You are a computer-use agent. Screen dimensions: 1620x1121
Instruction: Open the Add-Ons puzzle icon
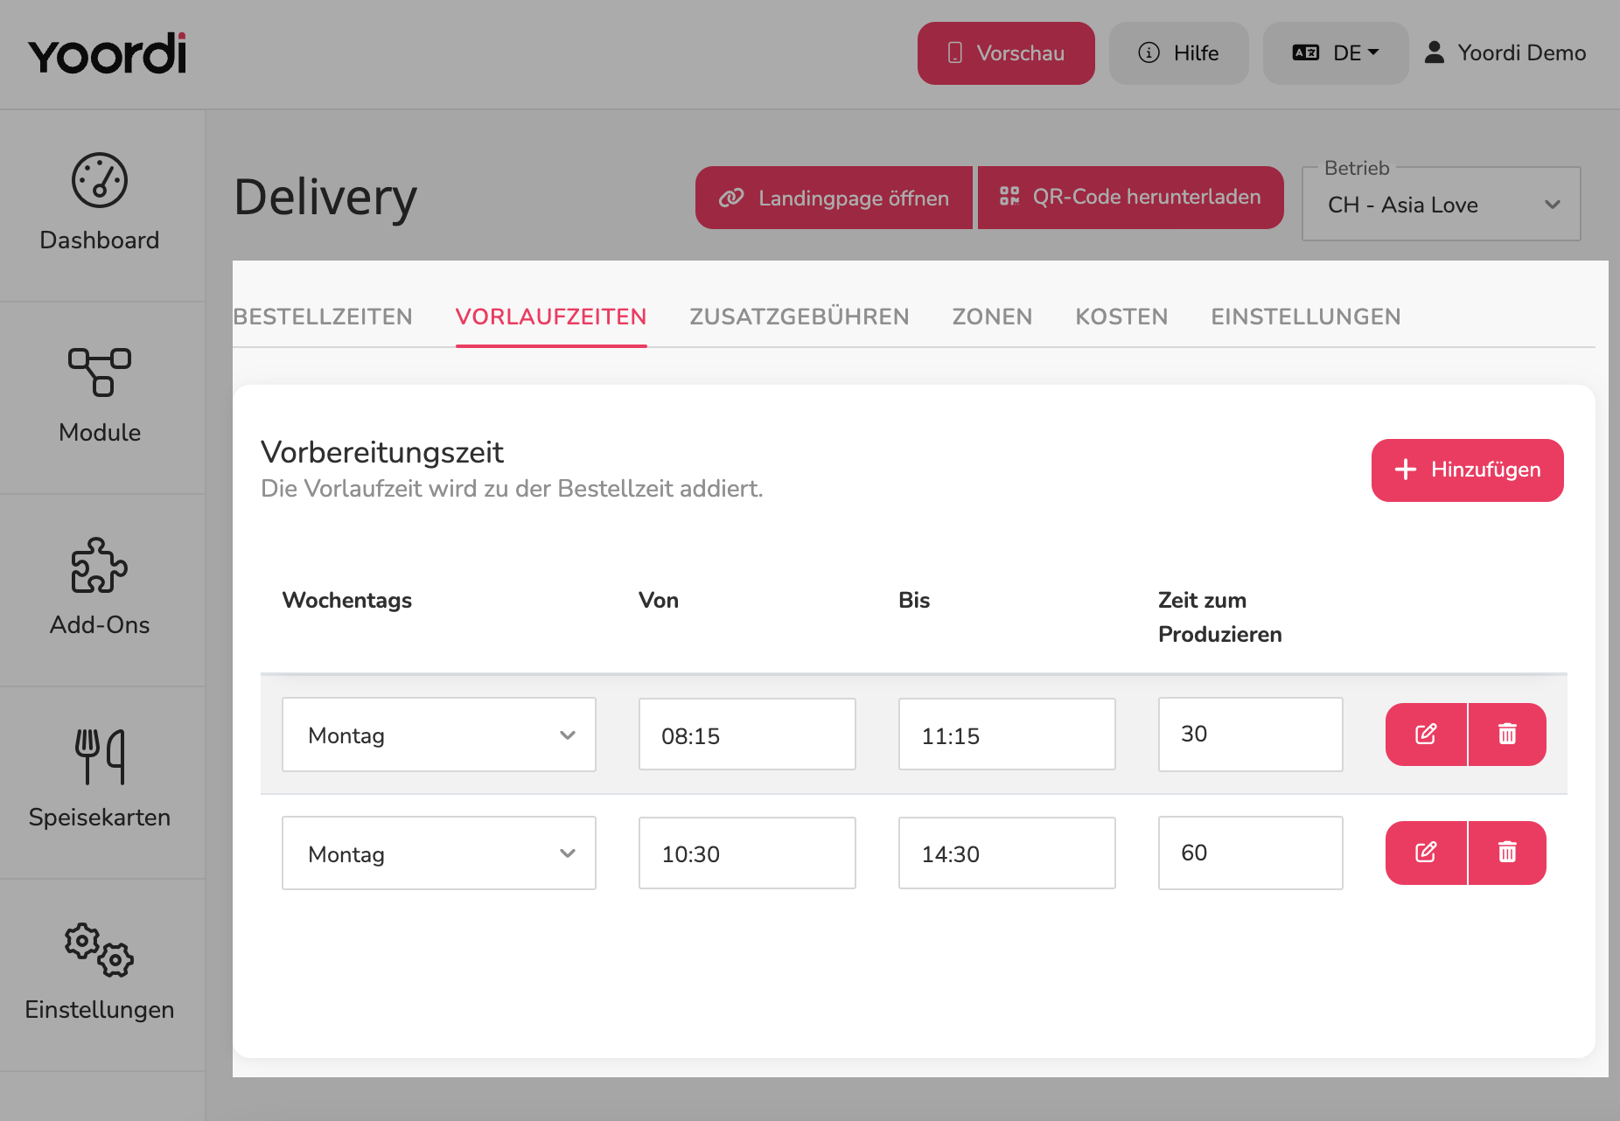coord(100,566)
